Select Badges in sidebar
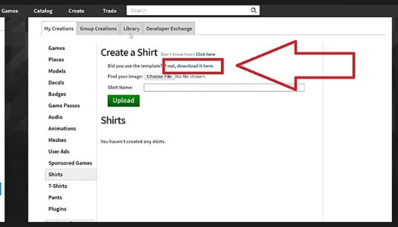Screen dimensions: 398x227 click(x=57, y=94)
